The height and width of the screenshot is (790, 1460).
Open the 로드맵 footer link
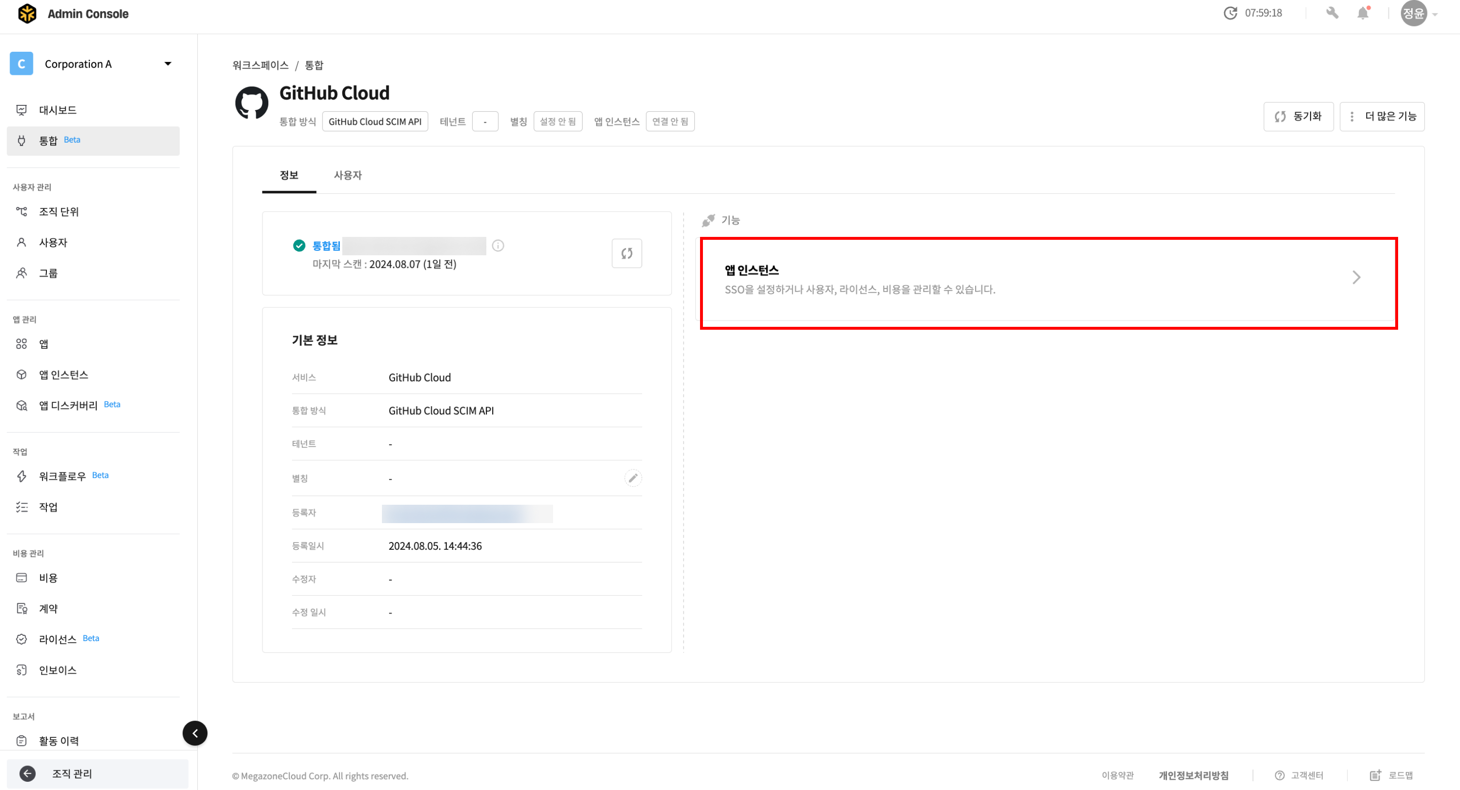(x=1391, y=775)
